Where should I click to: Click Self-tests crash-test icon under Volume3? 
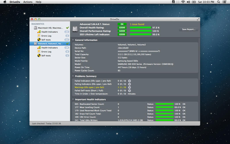tap(39, 56)
